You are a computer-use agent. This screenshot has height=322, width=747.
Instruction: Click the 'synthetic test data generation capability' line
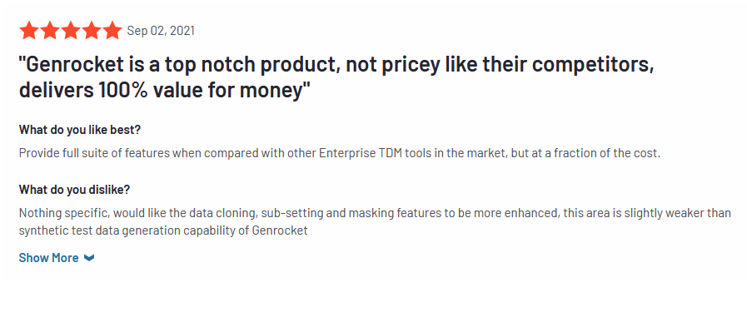(x=163, y=231)
